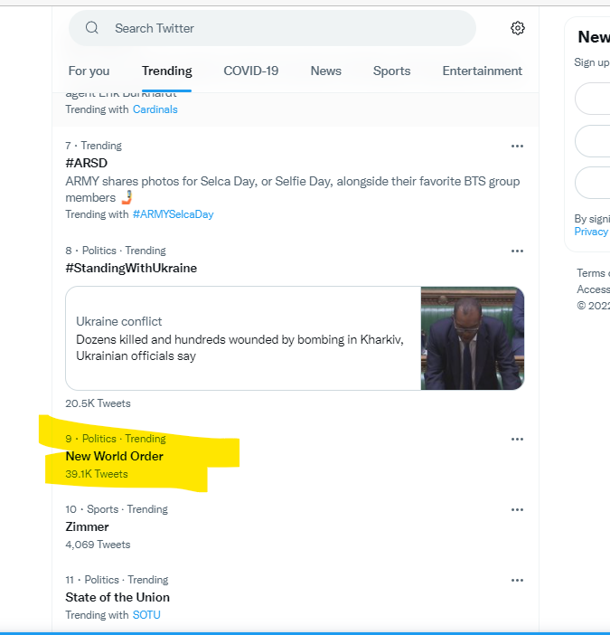This screenshot has width=610, height=635.
Task: Open more options for State of the Union
Action: tap(517, 580)
